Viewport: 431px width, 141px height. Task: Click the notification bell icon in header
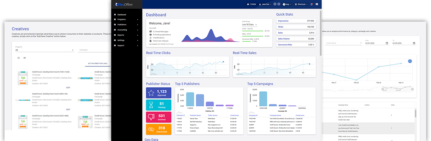pyautogui.click(x=312, y=4)
